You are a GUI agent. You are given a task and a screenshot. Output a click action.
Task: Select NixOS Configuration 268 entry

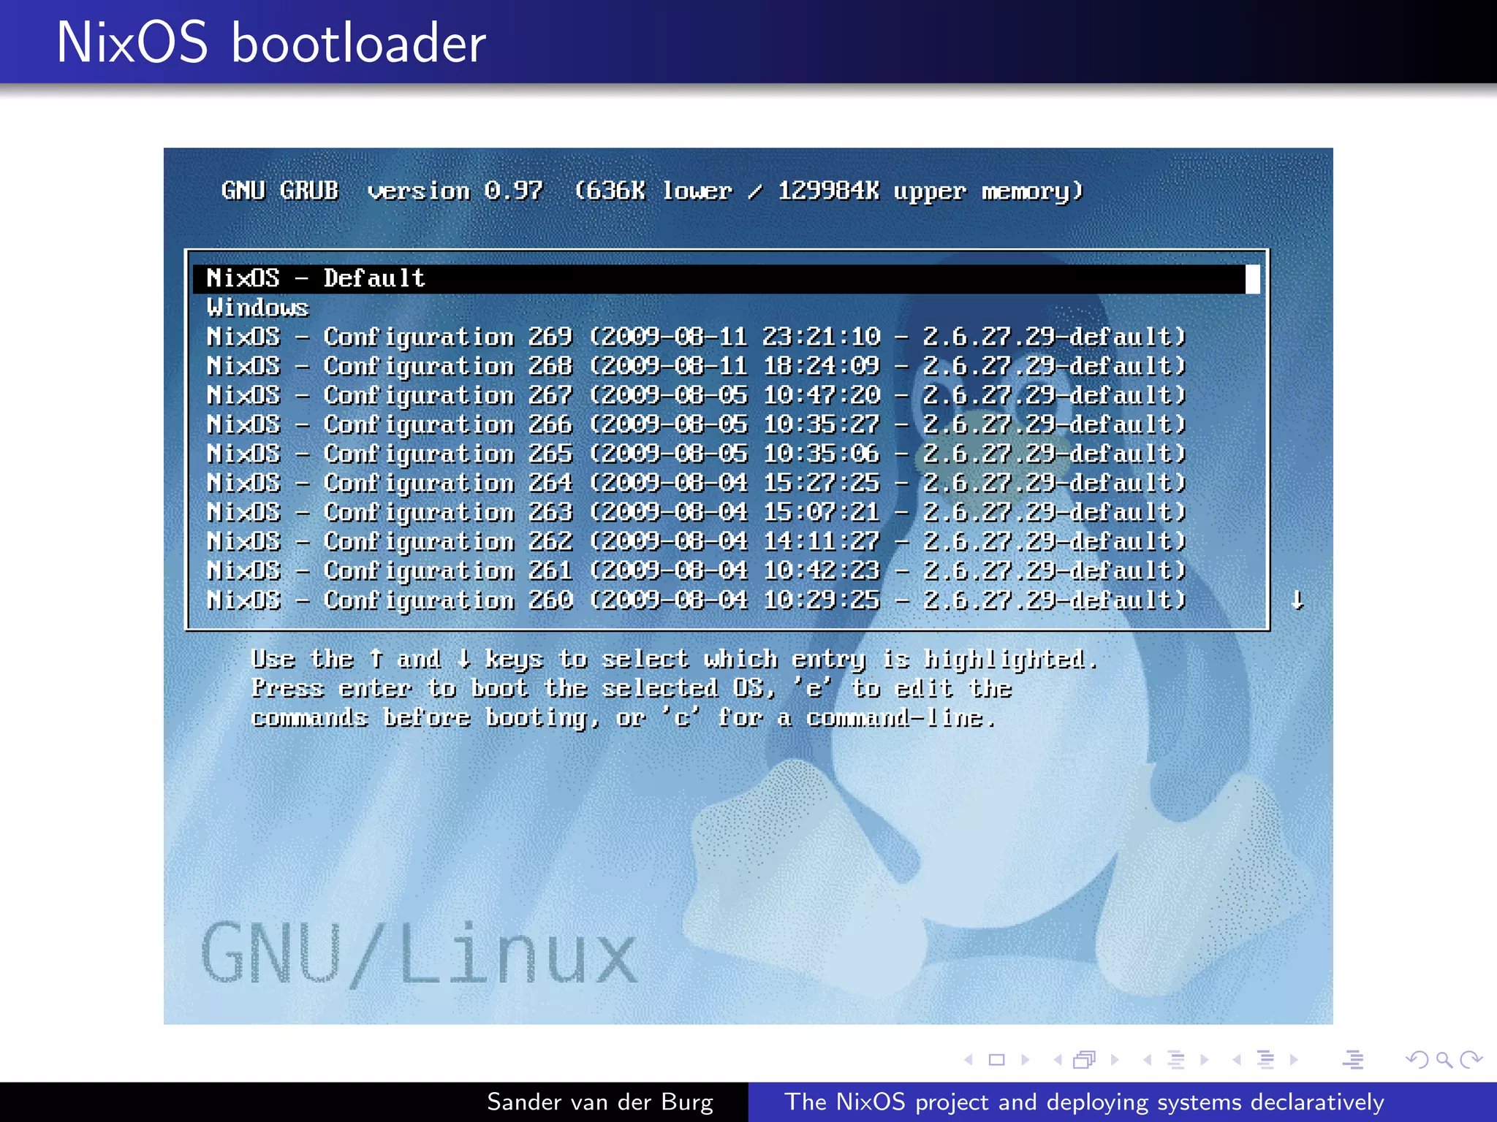pos(726,366)
